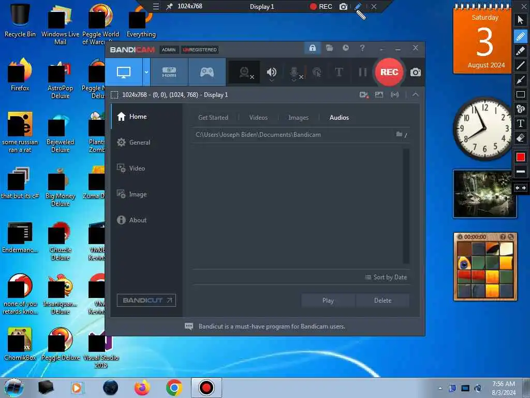Collapse Bandicam panel with up chevron

point(416,95)
